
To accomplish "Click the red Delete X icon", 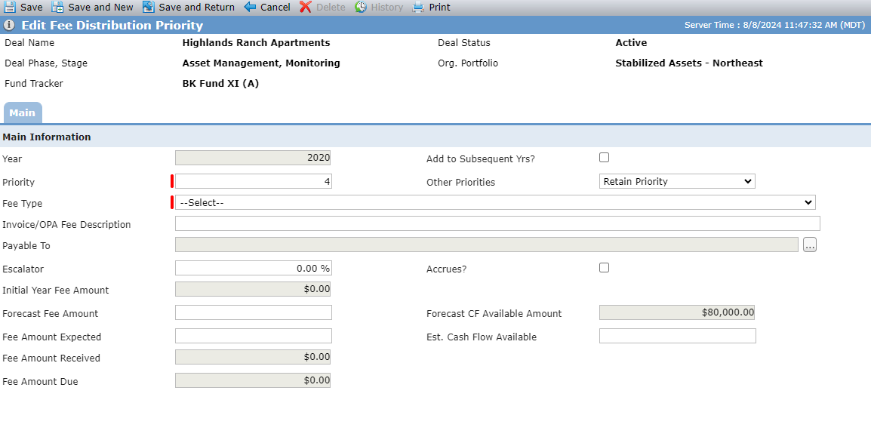I will point(306,8).
